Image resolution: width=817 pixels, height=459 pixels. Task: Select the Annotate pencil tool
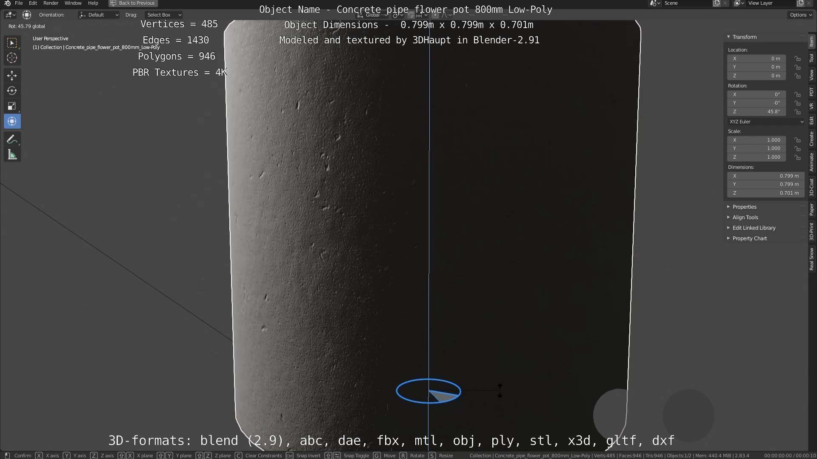click(x=12, y=139)
